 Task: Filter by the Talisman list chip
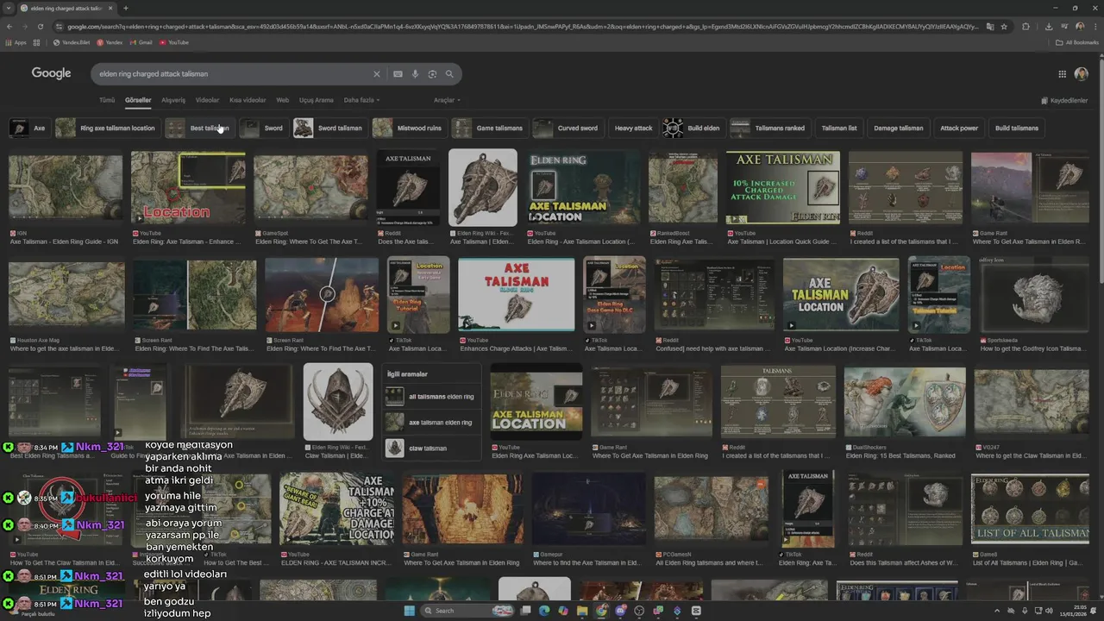click(839, 128)
